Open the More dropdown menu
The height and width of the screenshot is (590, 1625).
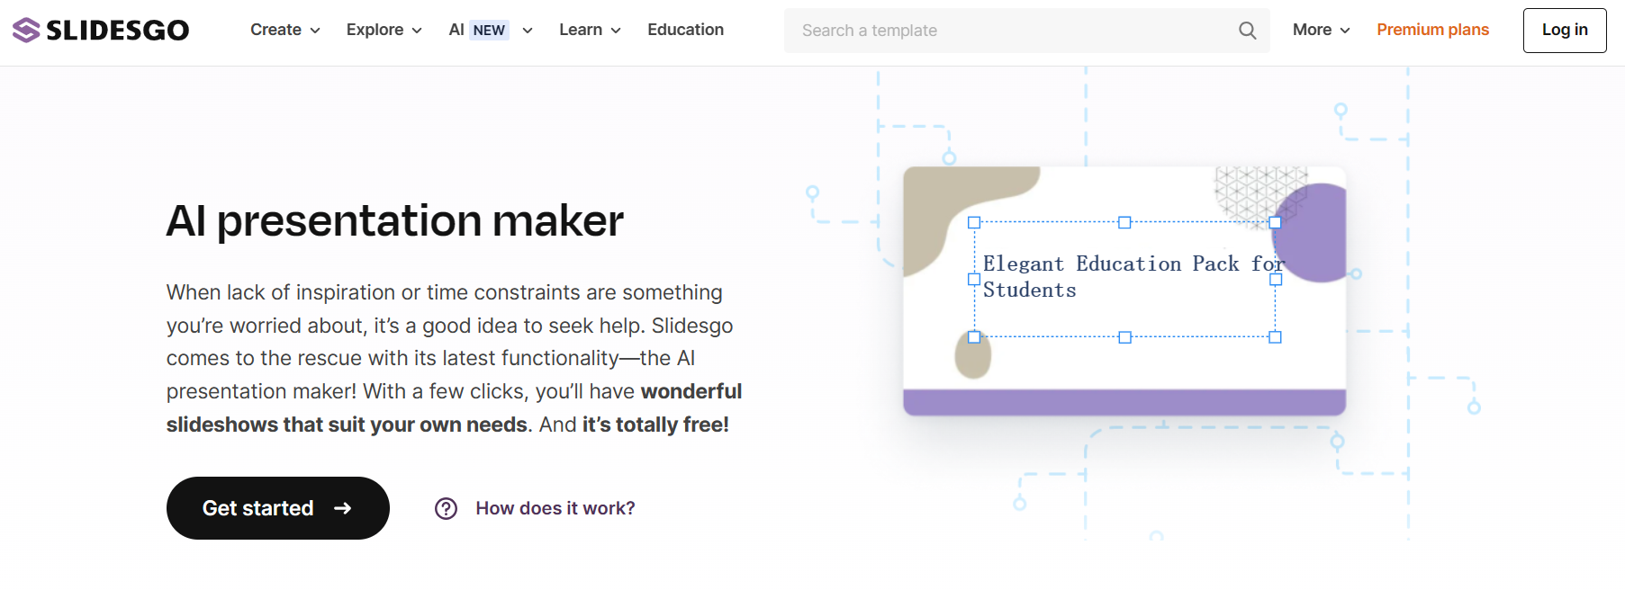tap(1321, 31)
